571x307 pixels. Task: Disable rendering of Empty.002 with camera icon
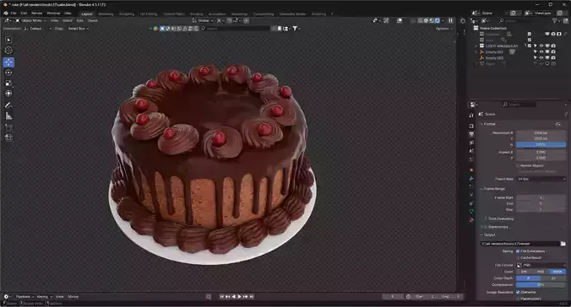pyautogui.click(x=553, y=52)
